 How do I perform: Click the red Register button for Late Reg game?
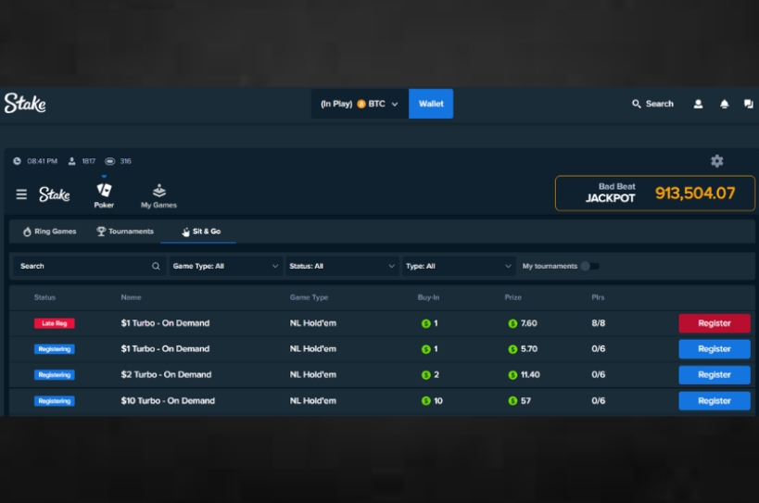pos(715,323)
